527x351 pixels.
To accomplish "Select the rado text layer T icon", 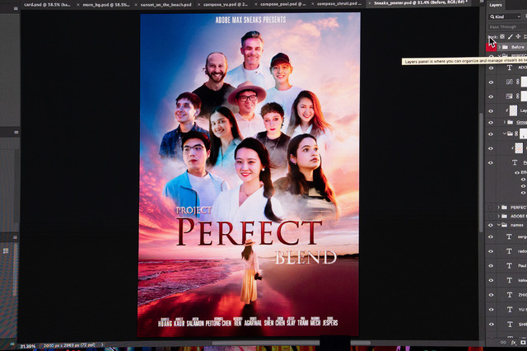I will (509, 251).
